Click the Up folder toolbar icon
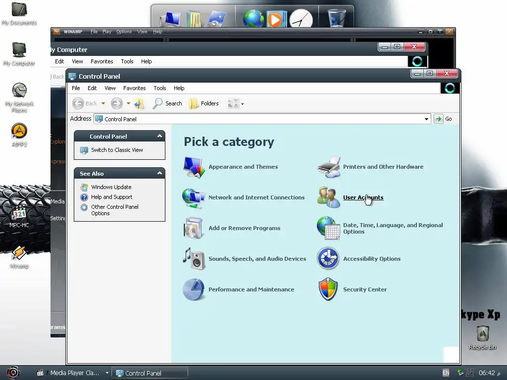Screen dimensions: 507x380 (x=139, y=104)
